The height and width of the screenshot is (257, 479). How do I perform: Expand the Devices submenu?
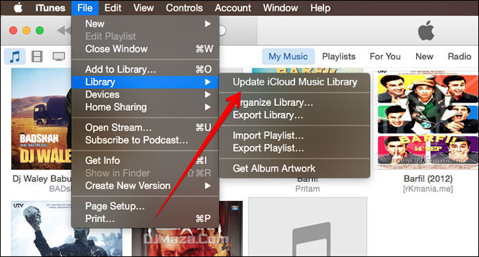[x=145, y=94]
